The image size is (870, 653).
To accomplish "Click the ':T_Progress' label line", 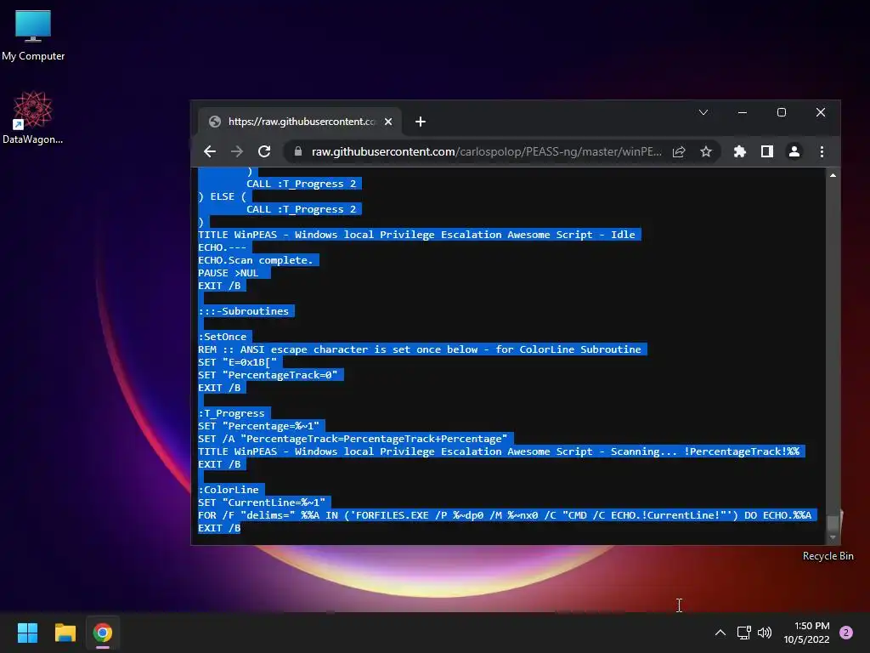I will click(x=231, y=413).
